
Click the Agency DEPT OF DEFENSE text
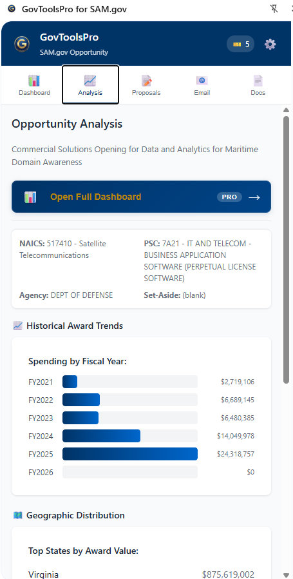(66, 295)
